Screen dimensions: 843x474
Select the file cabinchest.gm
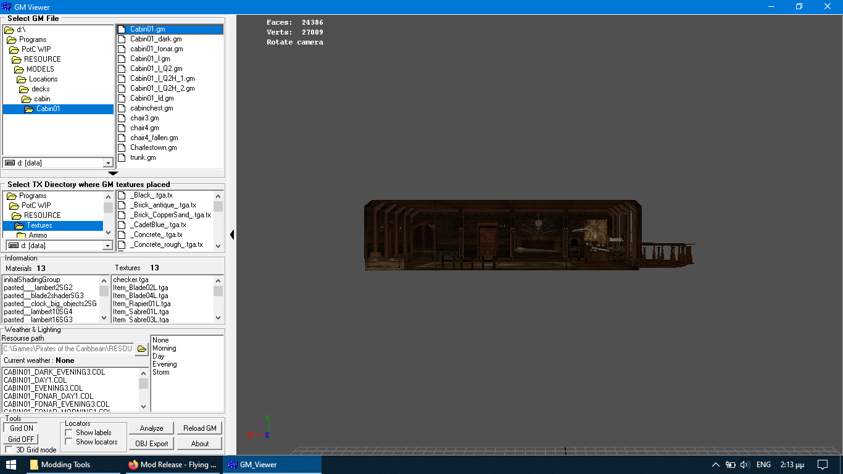pos(151,108)
